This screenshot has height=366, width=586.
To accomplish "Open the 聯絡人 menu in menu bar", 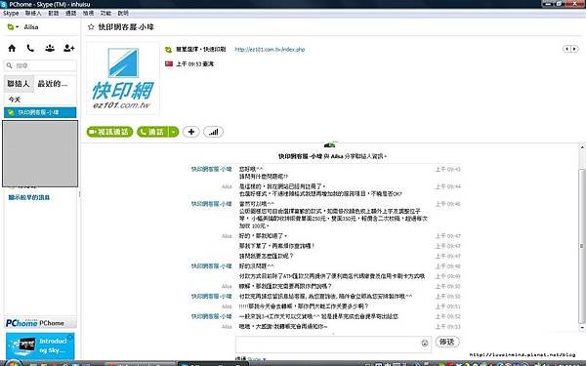I will coord(33,13).
